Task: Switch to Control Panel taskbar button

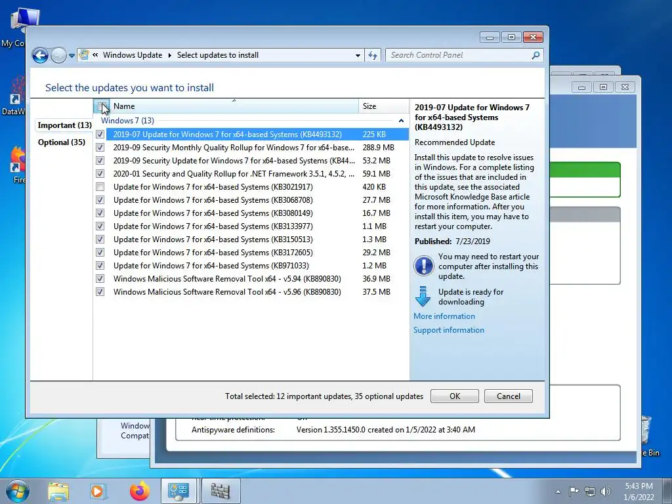Action: tap(178, 491)
